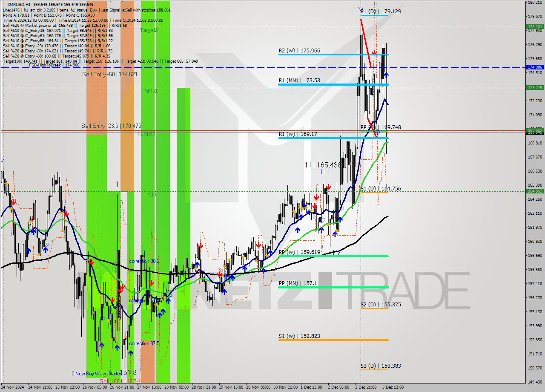Select the 'Sell %10 @ C_Entry38' line

pyautogui.click(x=57, y=31)
